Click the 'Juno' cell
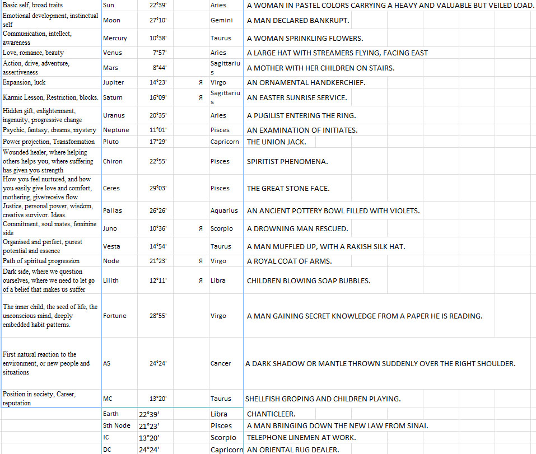 [119, 228]
